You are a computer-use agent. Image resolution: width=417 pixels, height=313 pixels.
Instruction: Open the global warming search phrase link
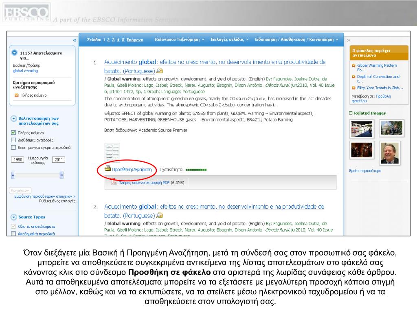pyautogui.click(x=26, y=71)
